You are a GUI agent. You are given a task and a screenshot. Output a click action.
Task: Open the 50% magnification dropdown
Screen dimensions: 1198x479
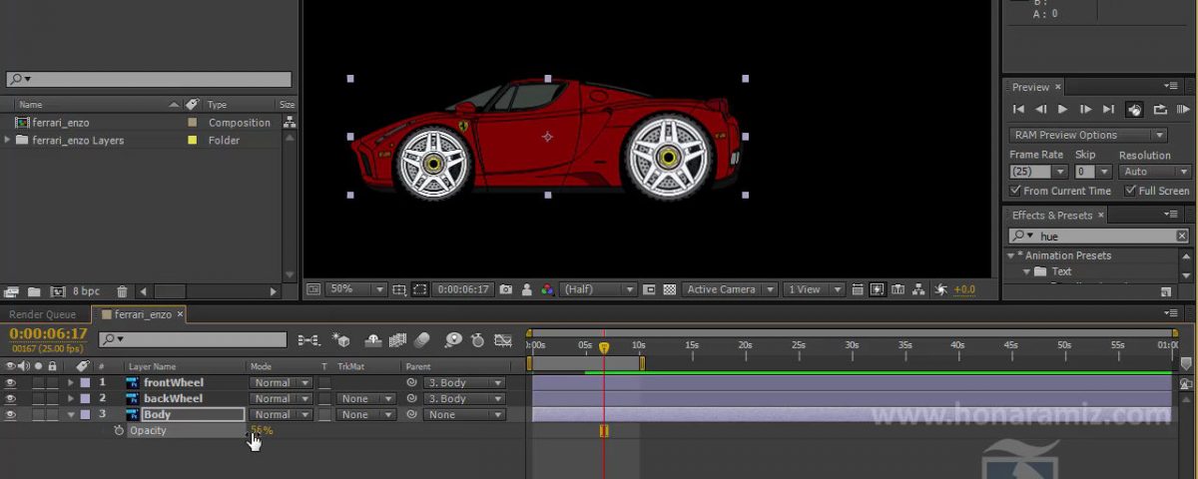pyautogui.click(x=355, y=289)
